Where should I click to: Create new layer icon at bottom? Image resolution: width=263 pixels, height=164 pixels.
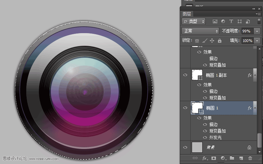tap(241, 158)
